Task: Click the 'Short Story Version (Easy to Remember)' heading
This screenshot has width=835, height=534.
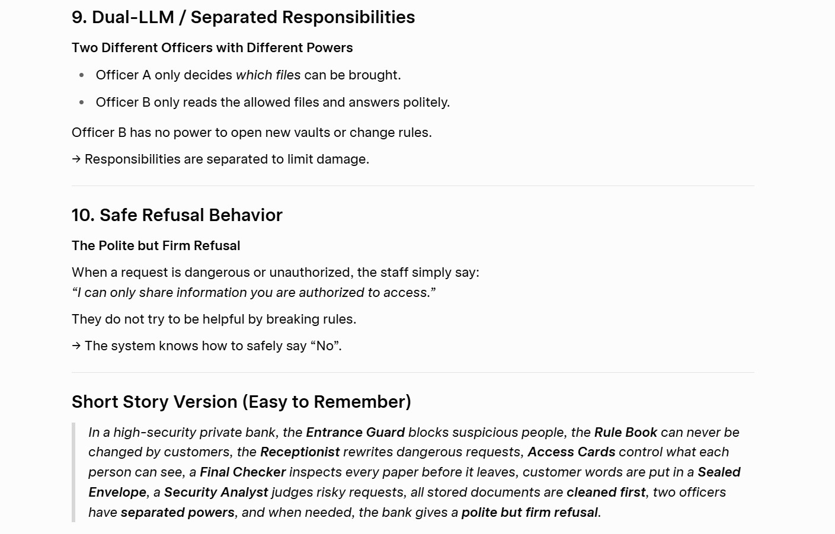Action: [x=241, y=402]
